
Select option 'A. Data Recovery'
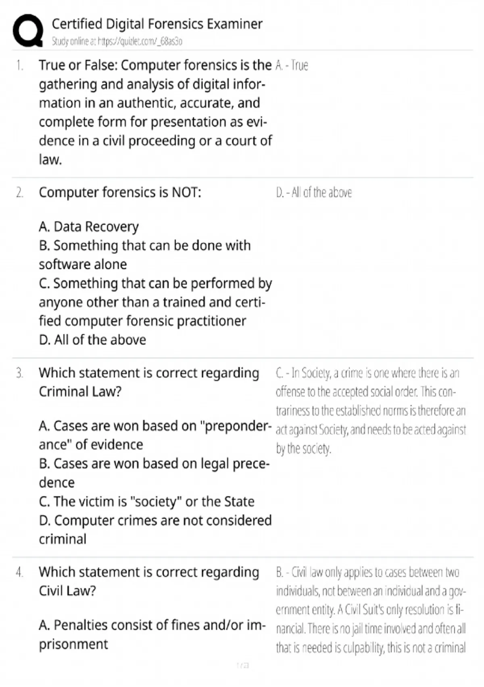coord(89,227)
